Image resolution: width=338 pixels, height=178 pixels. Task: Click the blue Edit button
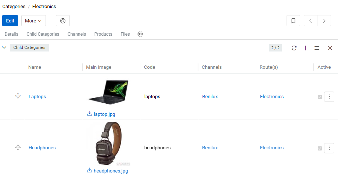10,21
